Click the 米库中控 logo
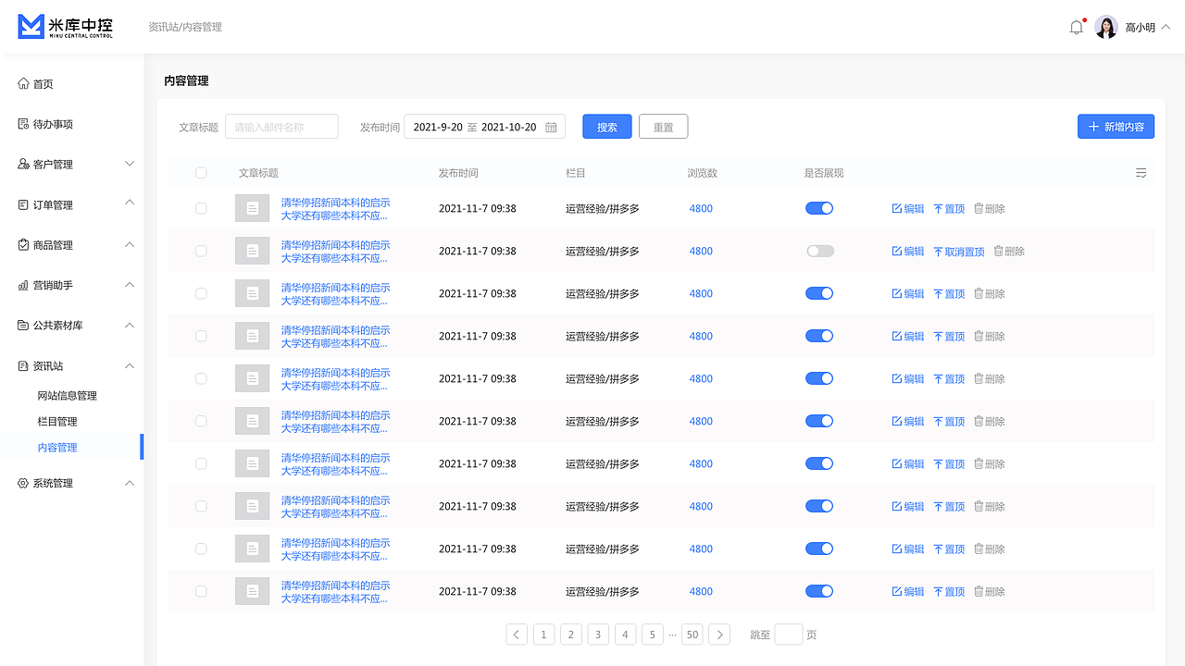Image resolution: width=1185 pixels, height=666 pixels. [x=66, y=27]
